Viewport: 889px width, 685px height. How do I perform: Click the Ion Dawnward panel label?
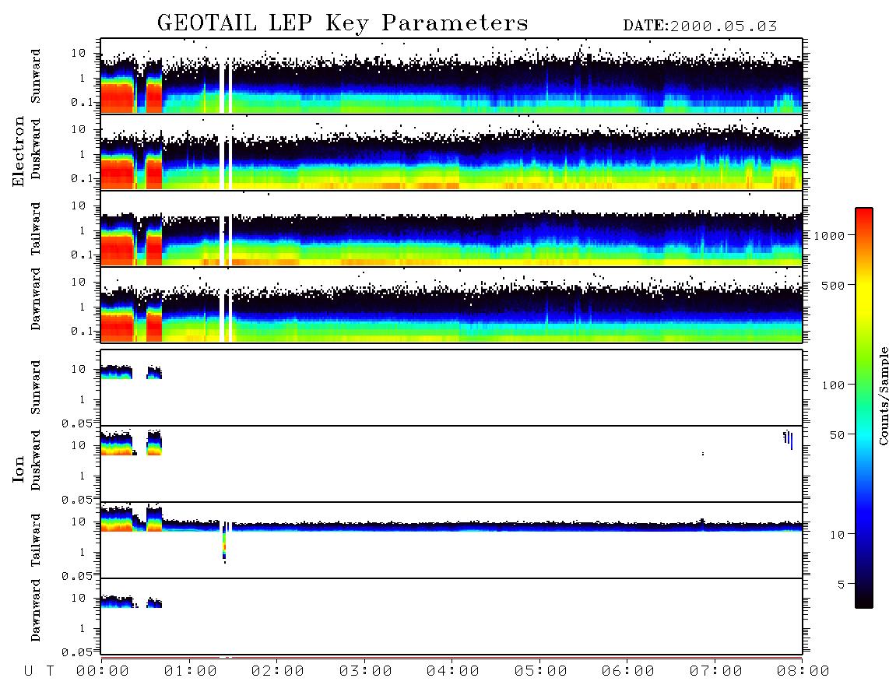(36, 610)
